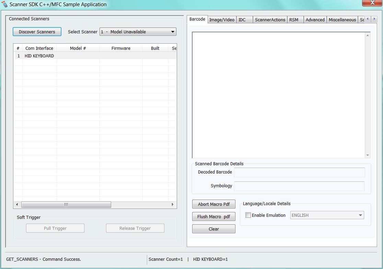Click scanner list scroll right arrow
The image size is (383, 269).
click(173, 205)
